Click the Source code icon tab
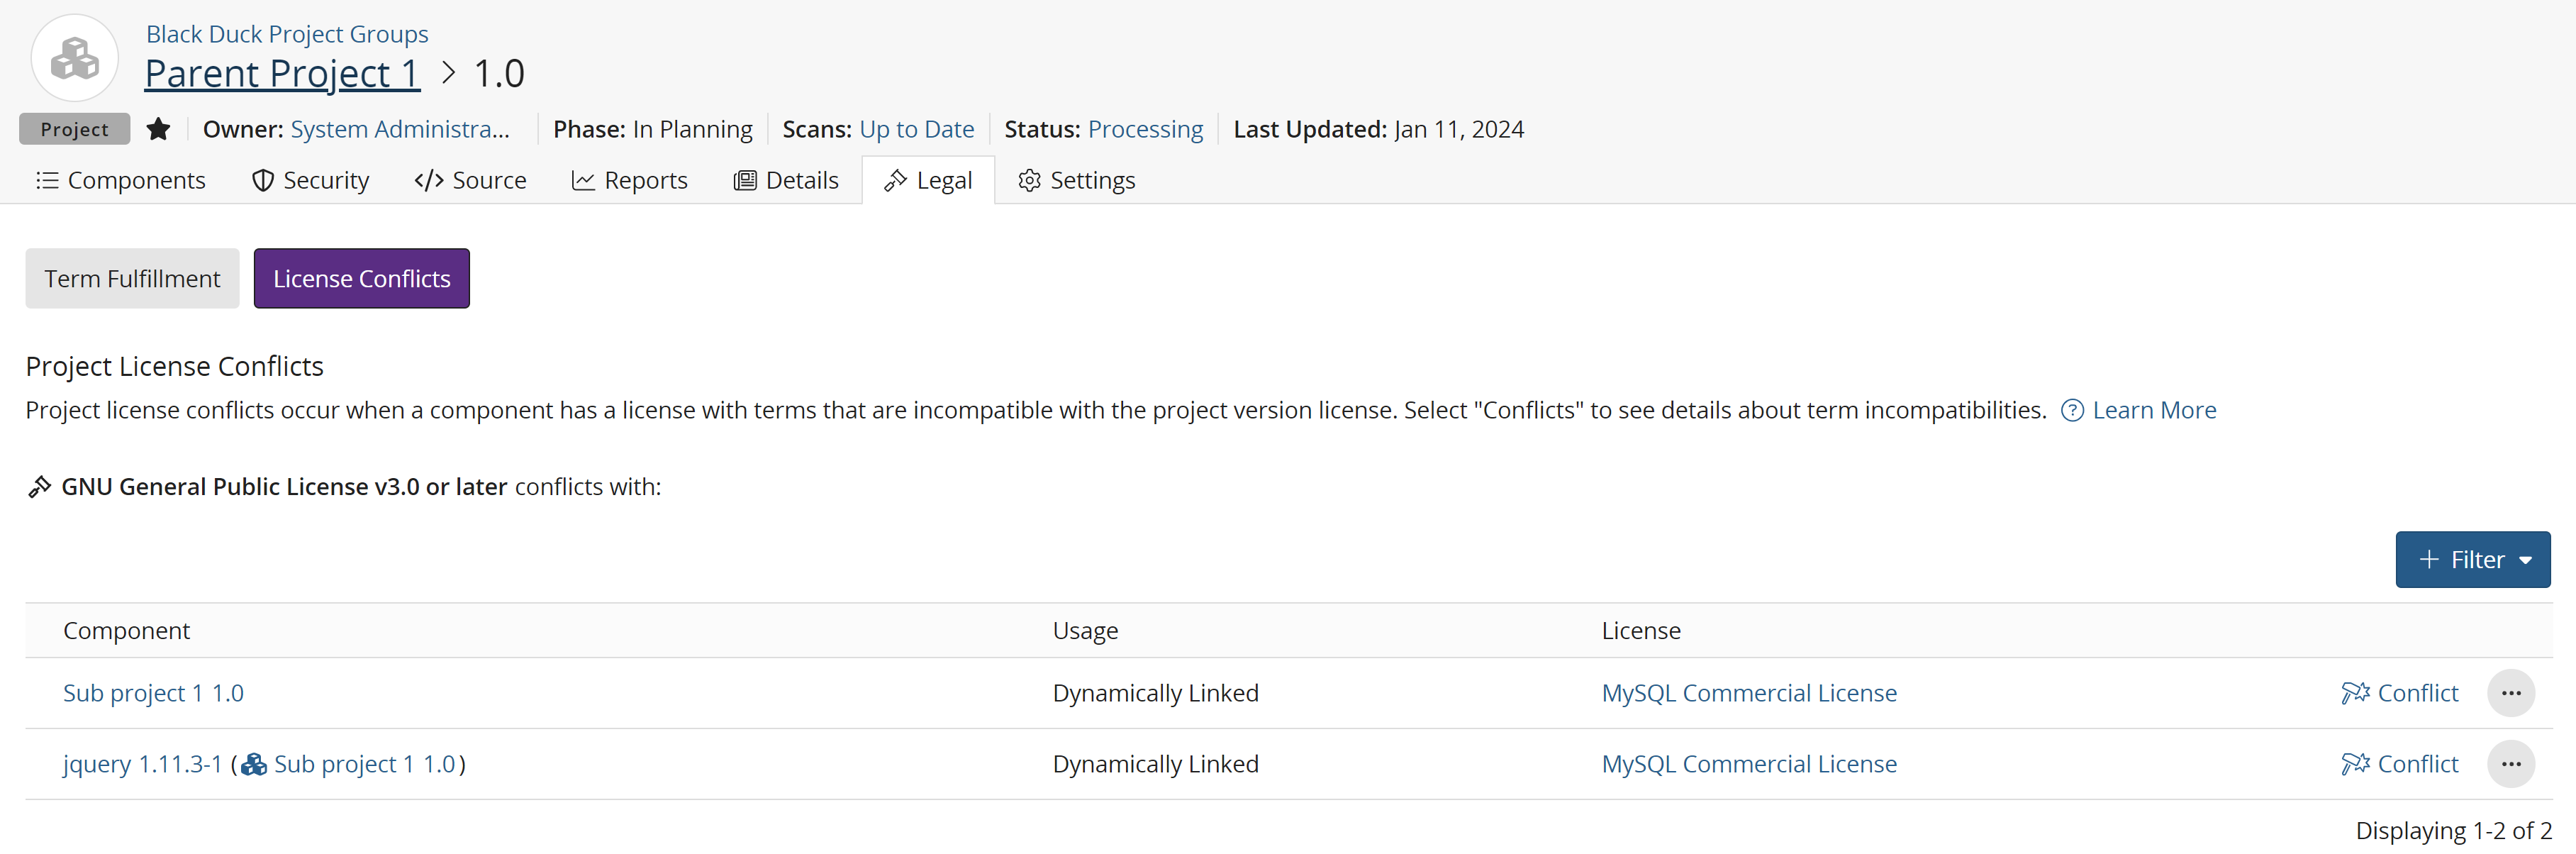This screenshot has height=854, width=2576. (x=428, y=180)
